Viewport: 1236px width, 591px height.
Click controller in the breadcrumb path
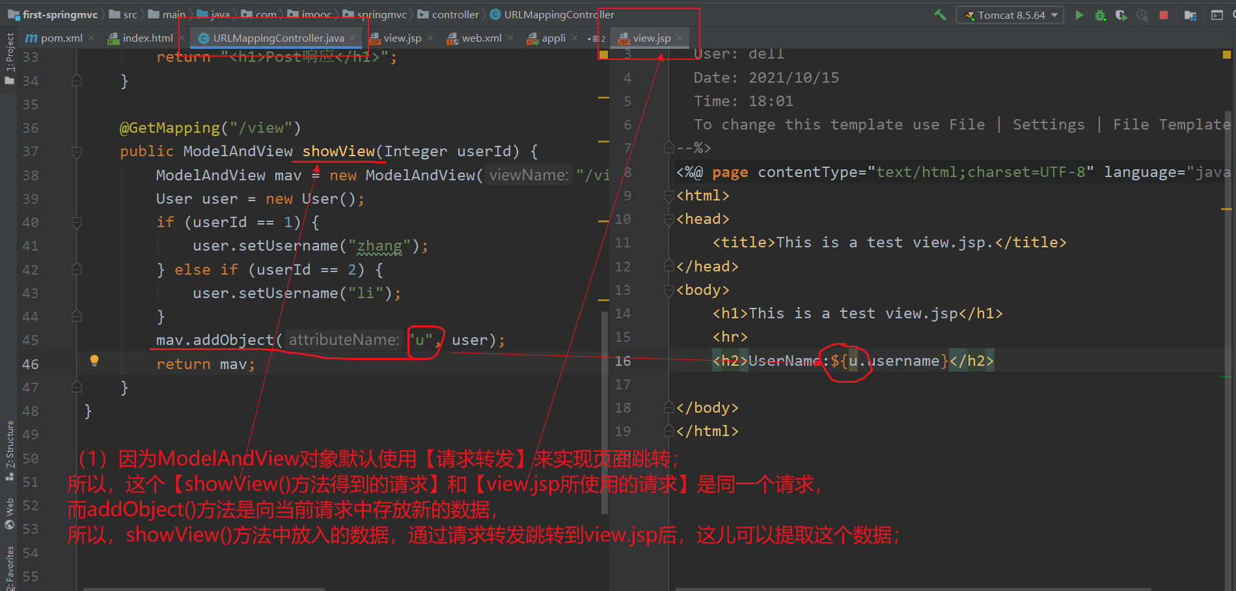456,14
